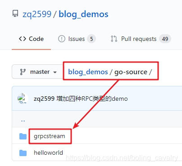Open the commit message 增加四种RPC类型的demo
Screen dimensions: 182x166
tap(92, 99)
